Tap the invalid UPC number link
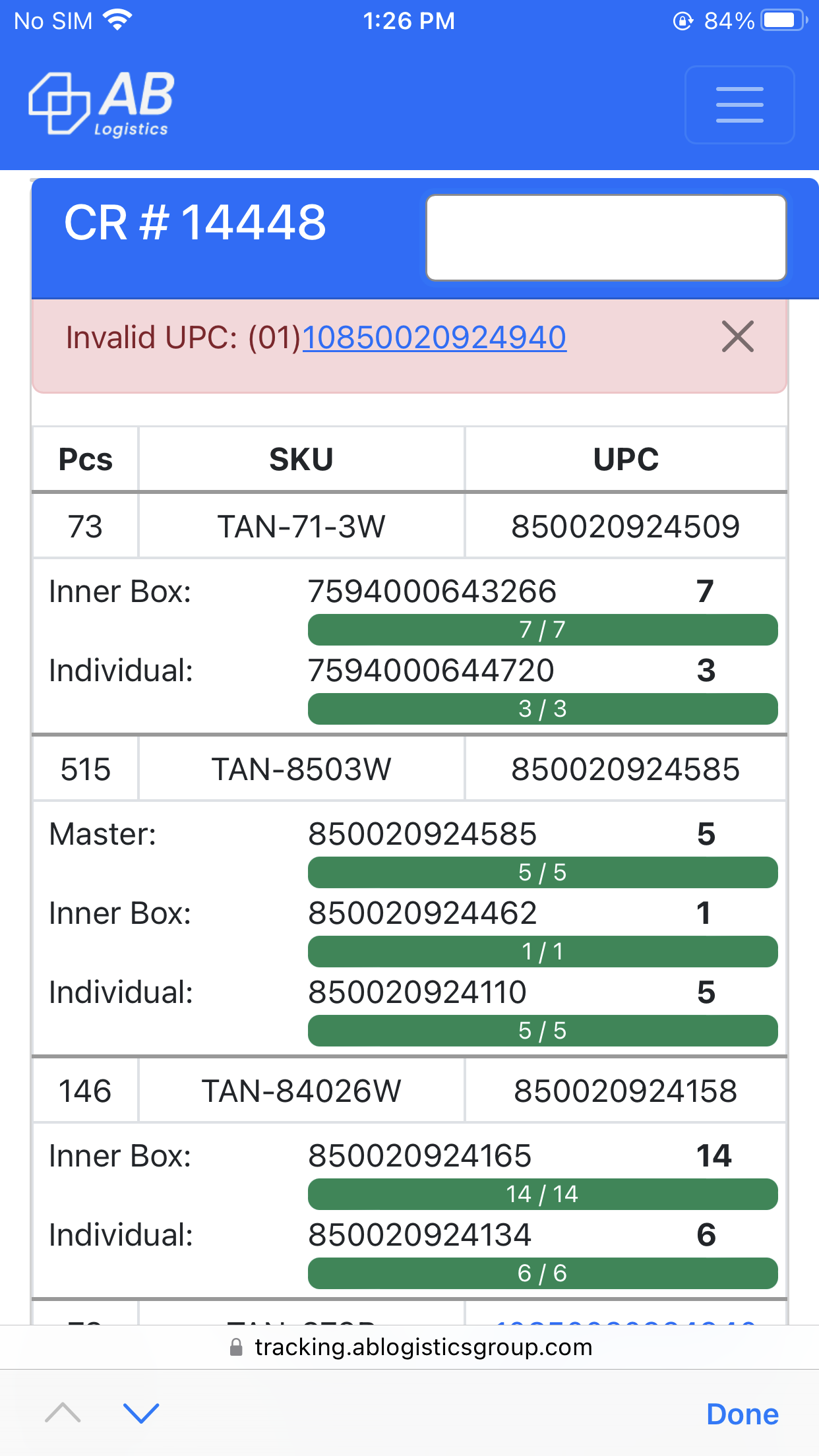 coord(434,338)
